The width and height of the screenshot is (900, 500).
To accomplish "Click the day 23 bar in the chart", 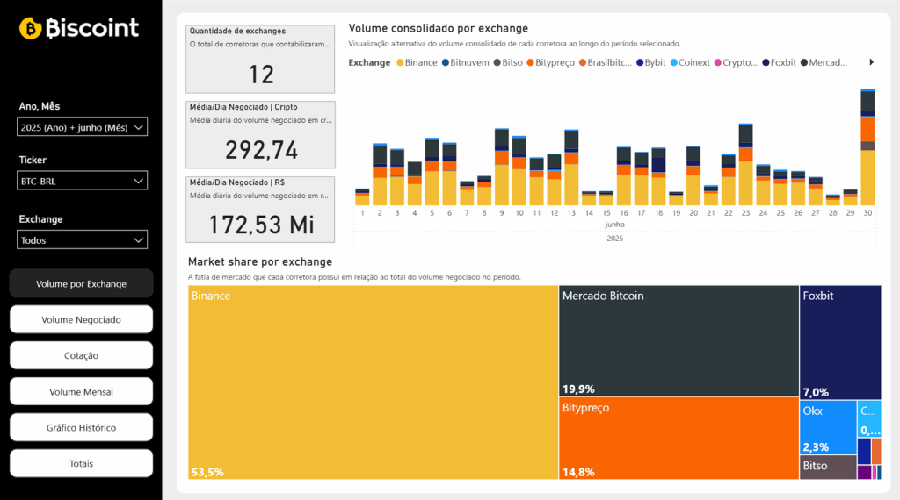I will pos(745,164).
